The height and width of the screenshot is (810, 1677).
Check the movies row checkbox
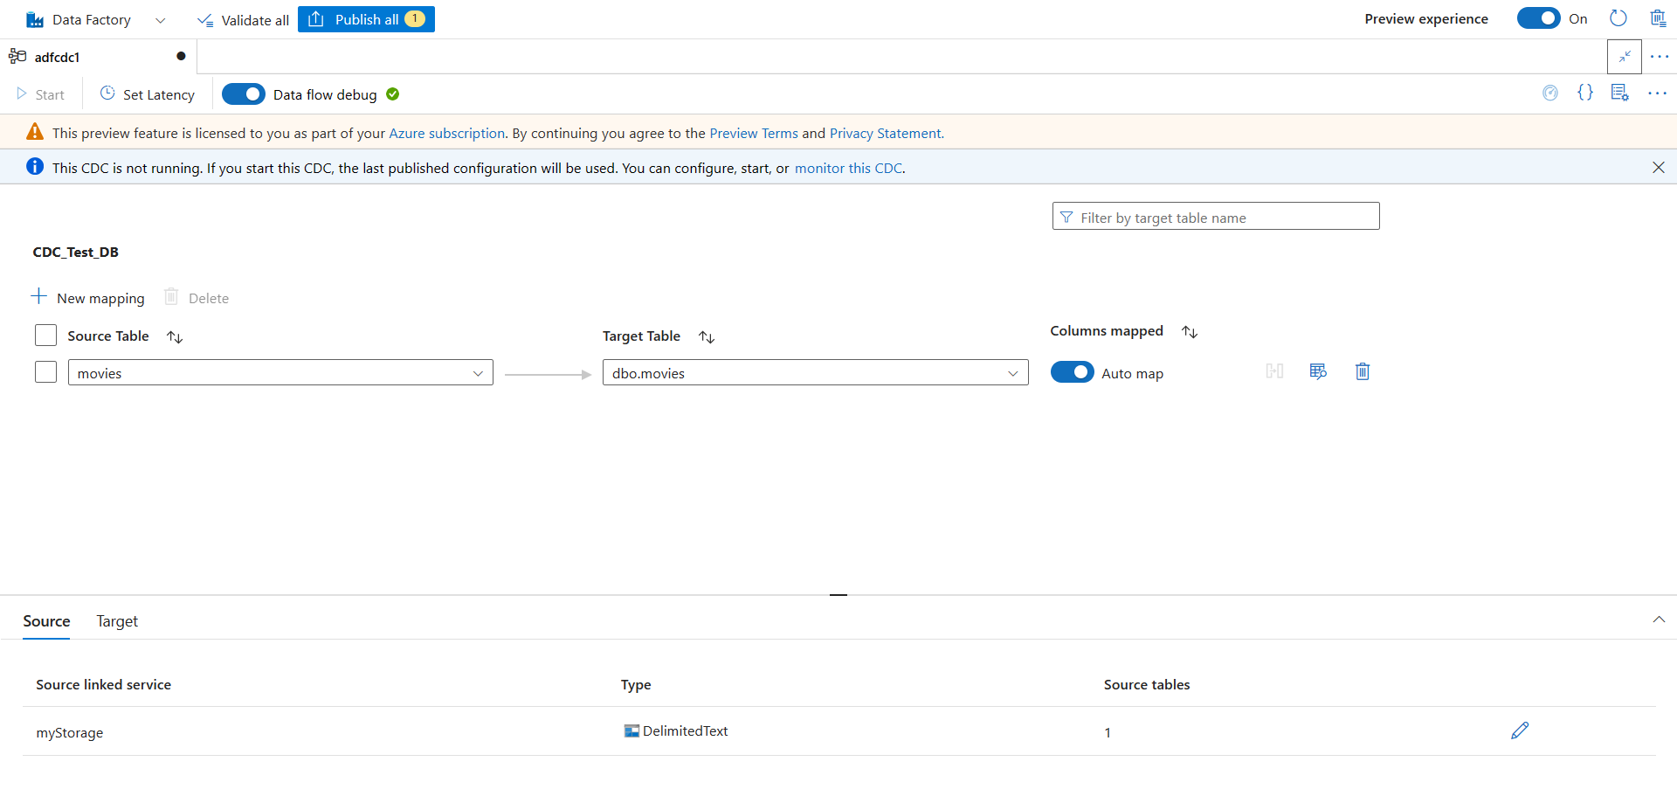click(x=45, y=372)
